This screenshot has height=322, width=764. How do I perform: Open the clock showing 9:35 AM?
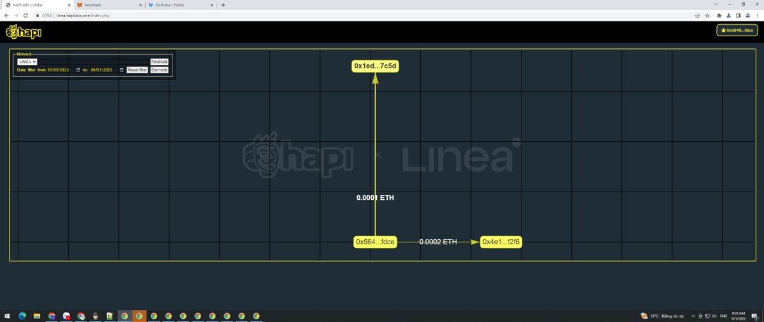coord(739,316)
